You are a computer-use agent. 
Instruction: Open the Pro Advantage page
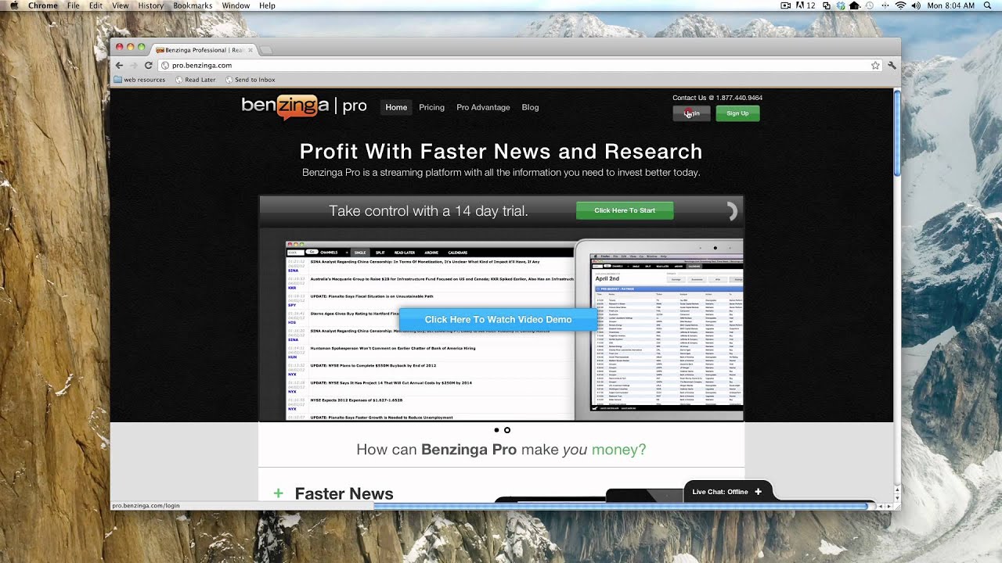tap(483, 107)
